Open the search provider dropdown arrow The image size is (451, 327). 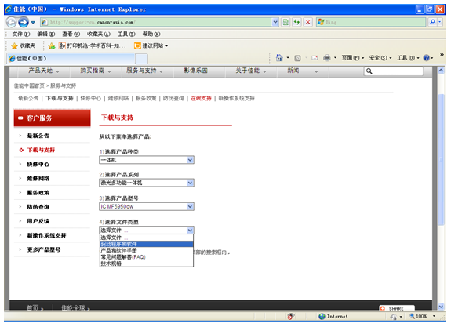pos(440,22)
